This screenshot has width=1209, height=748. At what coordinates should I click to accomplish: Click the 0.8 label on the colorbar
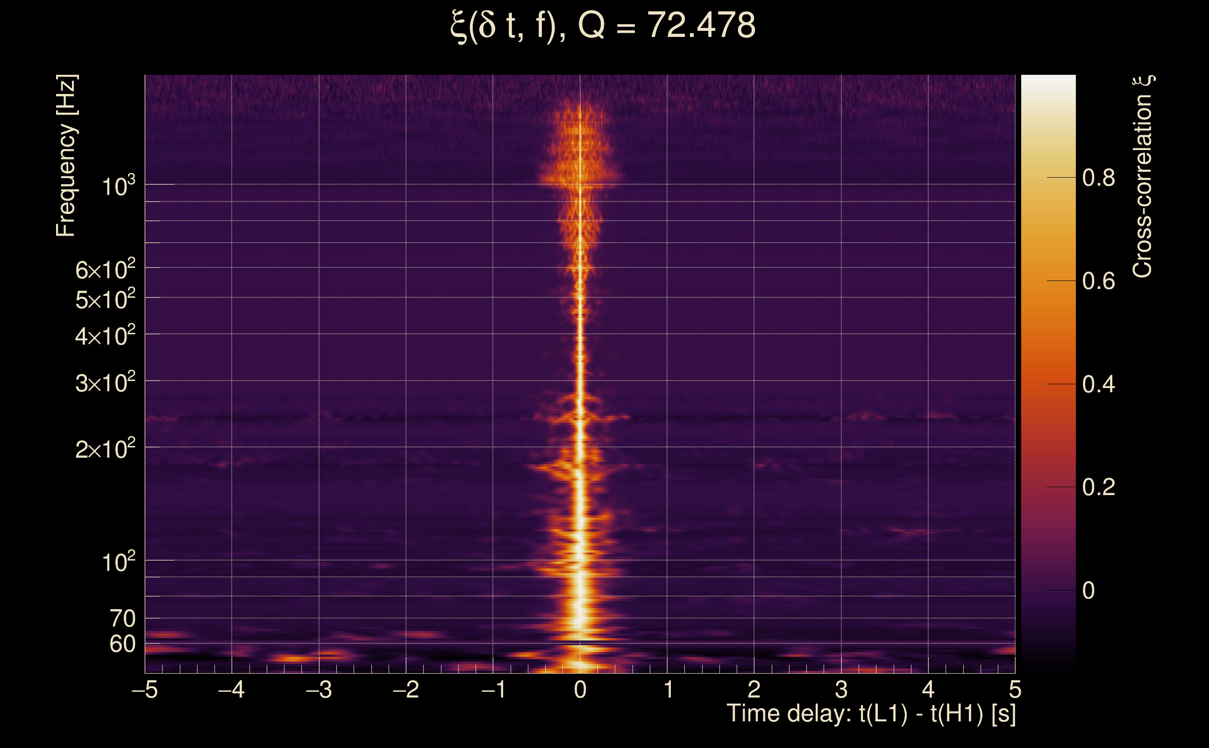1098,178
